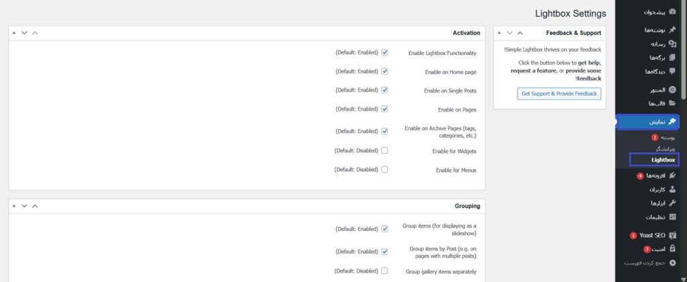Click the Comments (دیدگاه‌ها) bubble icon
This screenshot has height=282, width=687.
tap(672, 71)
